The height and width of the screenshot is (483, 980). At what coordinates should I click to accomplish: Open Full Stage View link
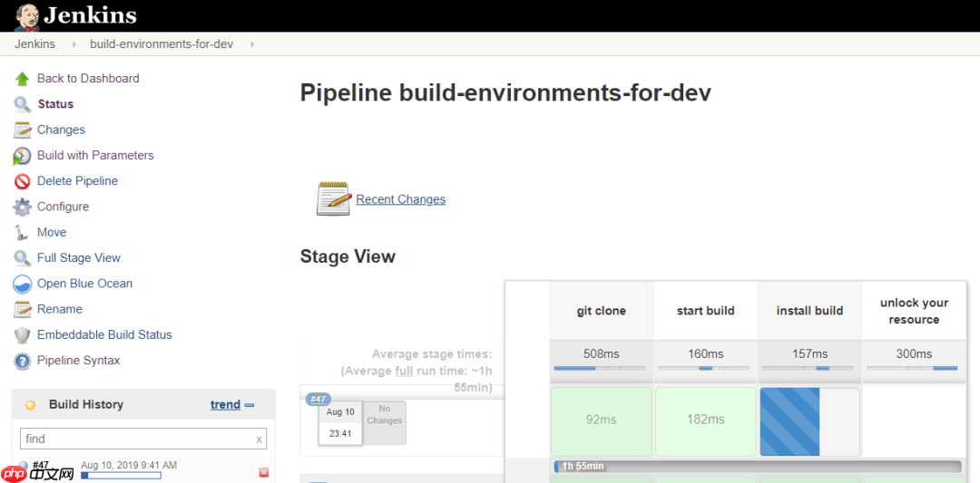pos(79,257)
